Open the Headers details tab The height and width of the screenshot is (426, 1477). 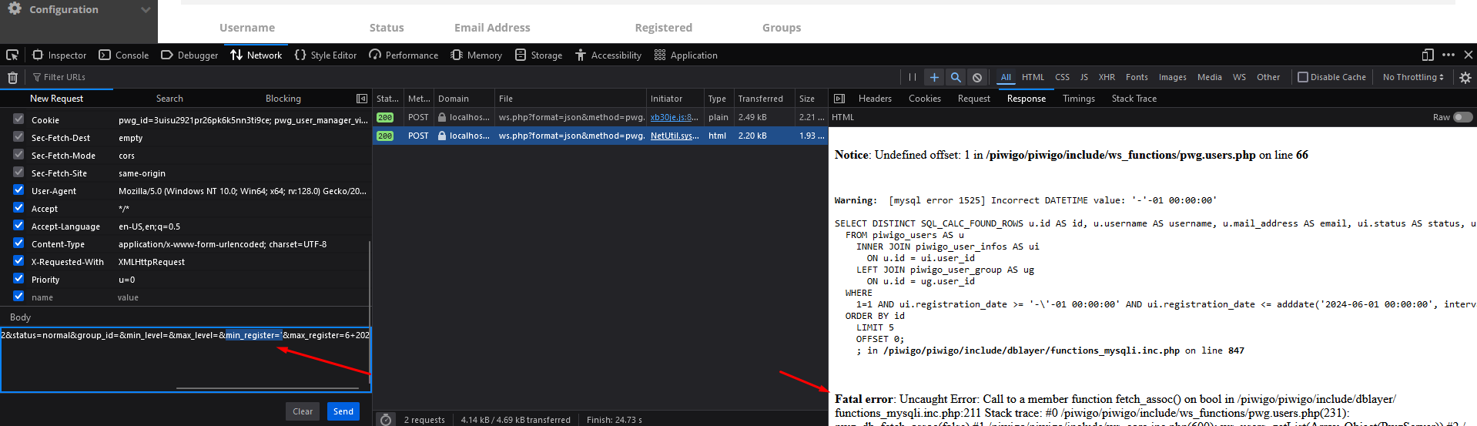[x=875, y=99]
